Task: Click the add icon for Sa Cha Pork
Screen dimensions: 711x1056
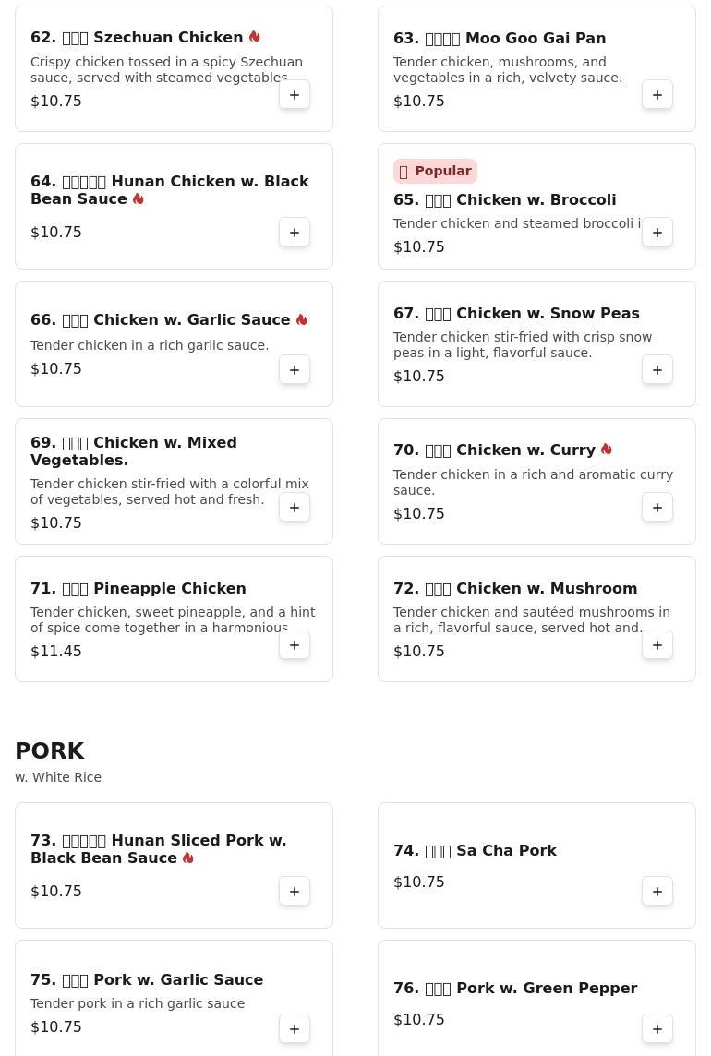Action: click(x=657, y=891)
